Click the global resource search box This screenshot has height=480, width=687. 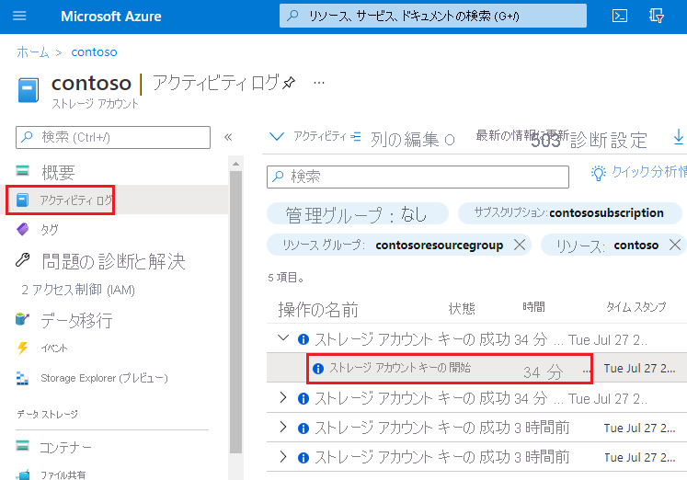pyautogui.click(x=433, y=17)
